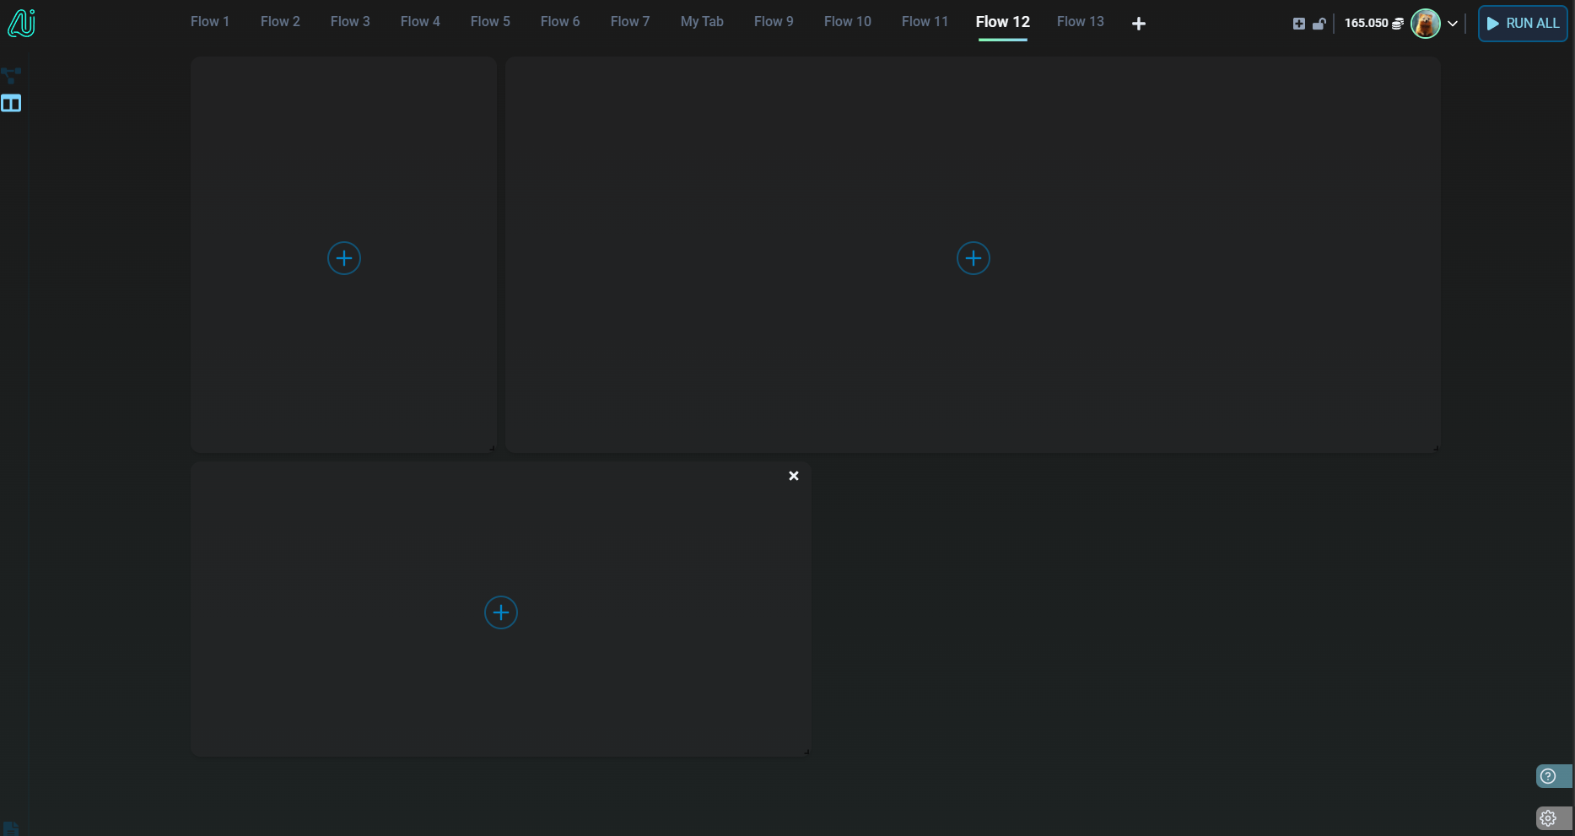1575x836 pixels.
Task: Expand the account dropdown chevron
Action: 1453,24
